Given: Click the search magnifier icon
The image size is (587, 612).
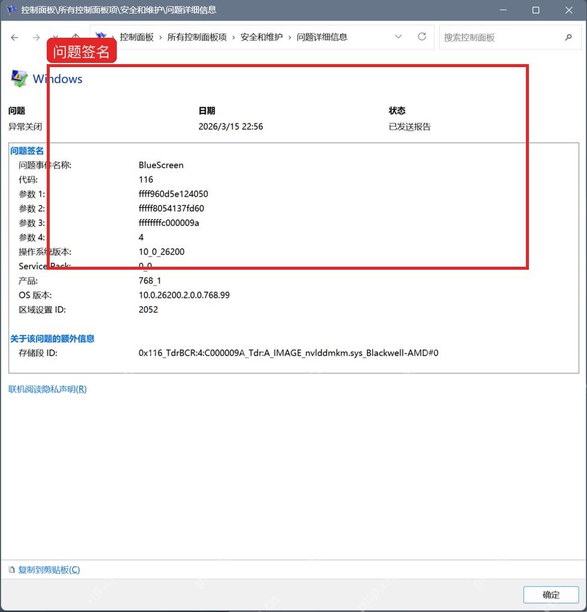Looking at the screenshot, I should 568,38.
